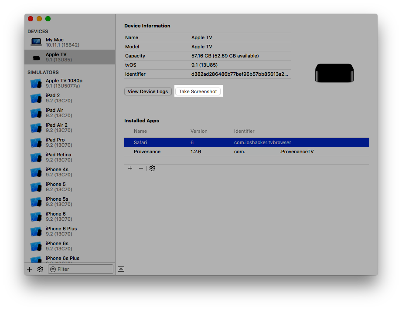Click the filter options icon in Filter field
This screenshot has height=310, width=402.
tap(53, 270)
